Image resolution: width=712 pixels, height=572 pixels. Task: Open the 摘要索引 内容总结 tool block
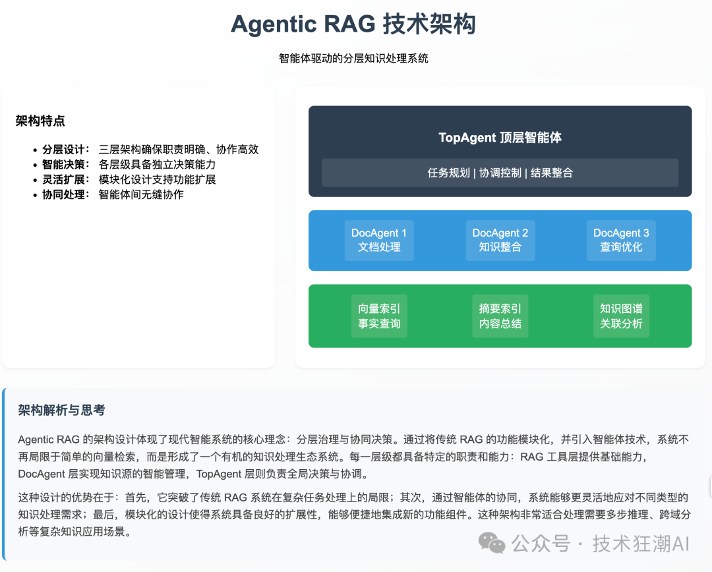click(x=500, y=316)
